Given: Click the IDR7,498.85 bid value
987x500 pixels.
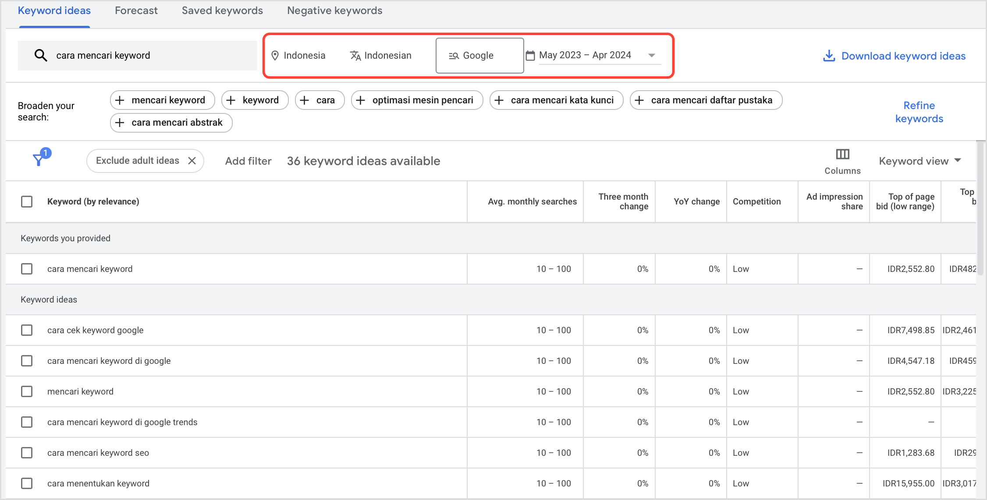Looking at the screenshot, I should tap(911, 330).
